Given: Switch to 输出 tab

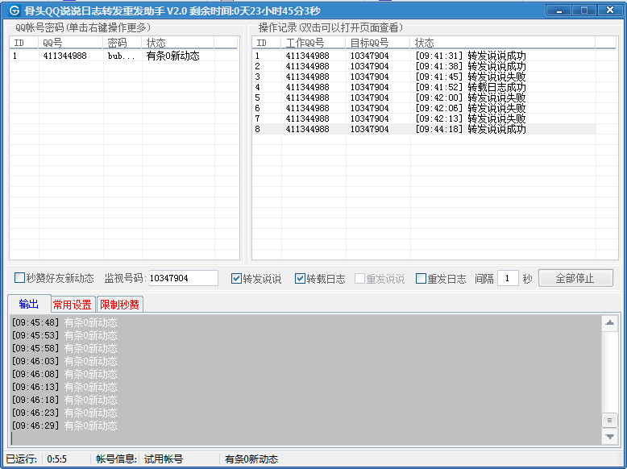Looking at the screenshot, I should 29,305.
